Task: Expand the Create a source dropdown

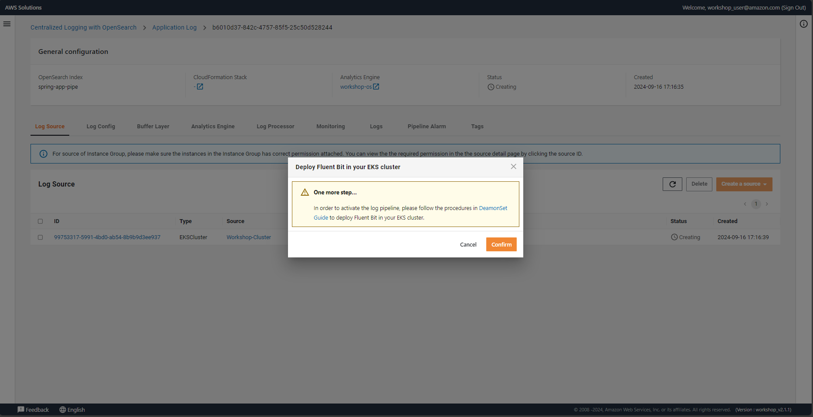Action: [x=744, y=184]
